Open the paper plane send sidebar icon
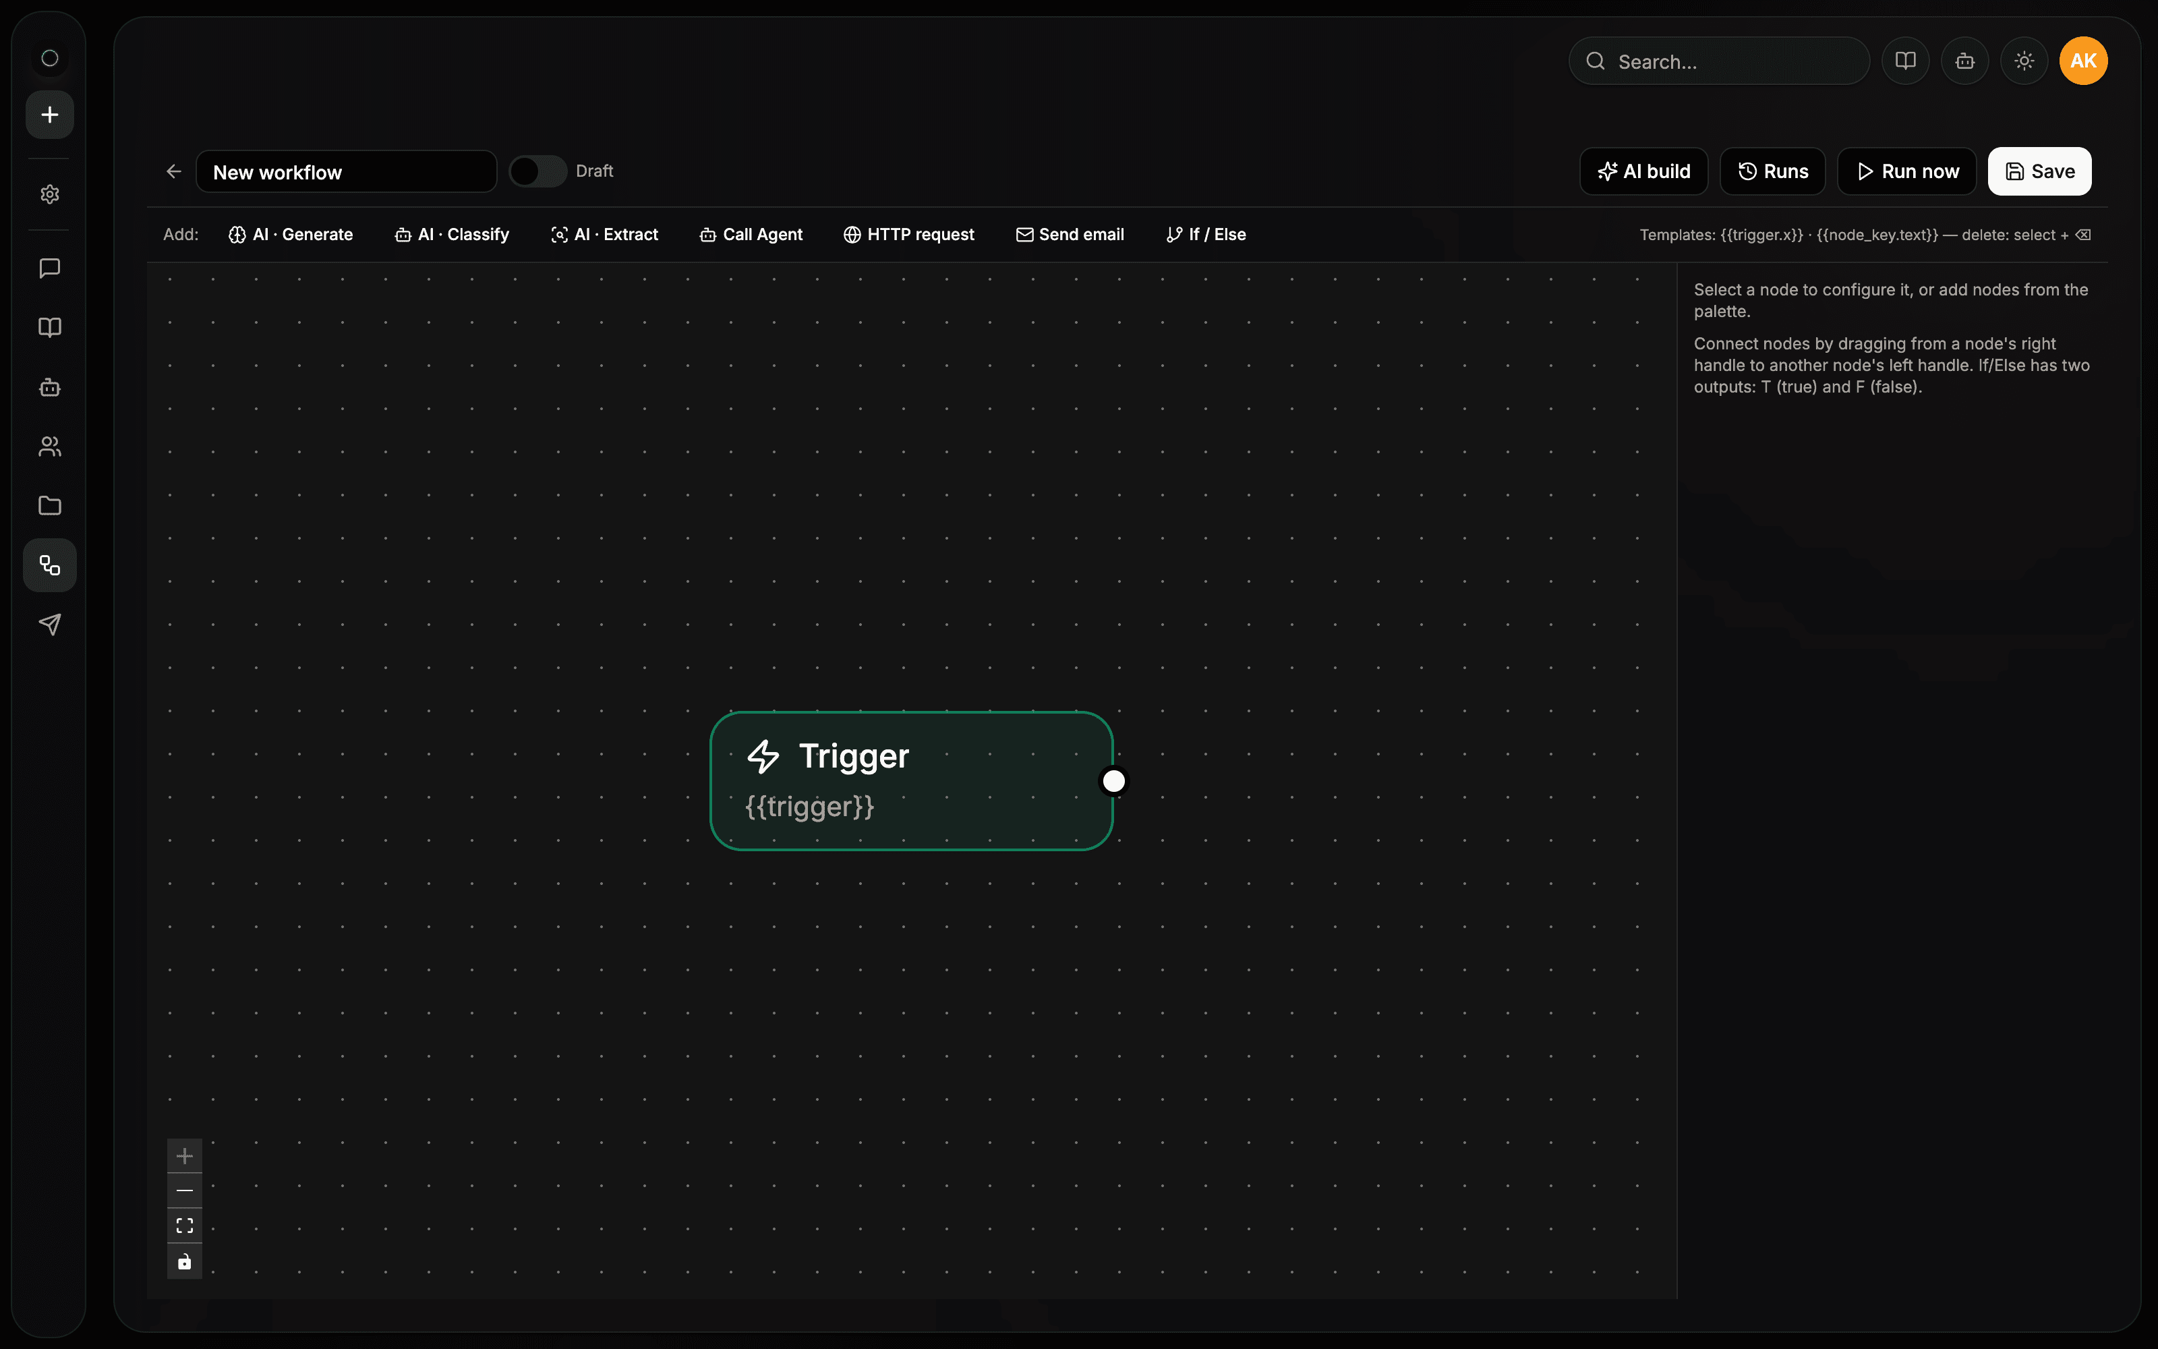 50,625
